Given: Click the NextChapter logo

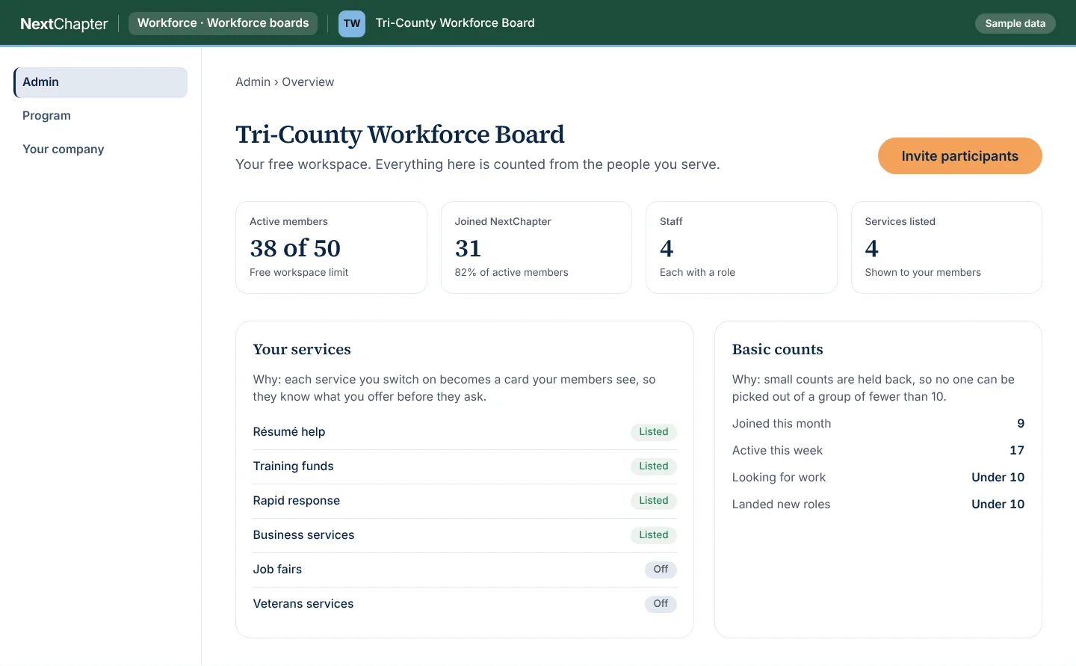Looking at the screenshot, I should pos(64,23).
